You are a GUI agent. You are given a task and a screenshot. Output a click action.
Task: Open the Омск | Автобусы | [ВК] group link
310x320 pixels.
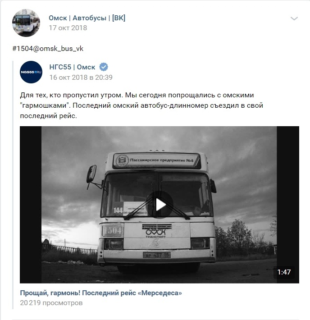[x=87, y=18]
